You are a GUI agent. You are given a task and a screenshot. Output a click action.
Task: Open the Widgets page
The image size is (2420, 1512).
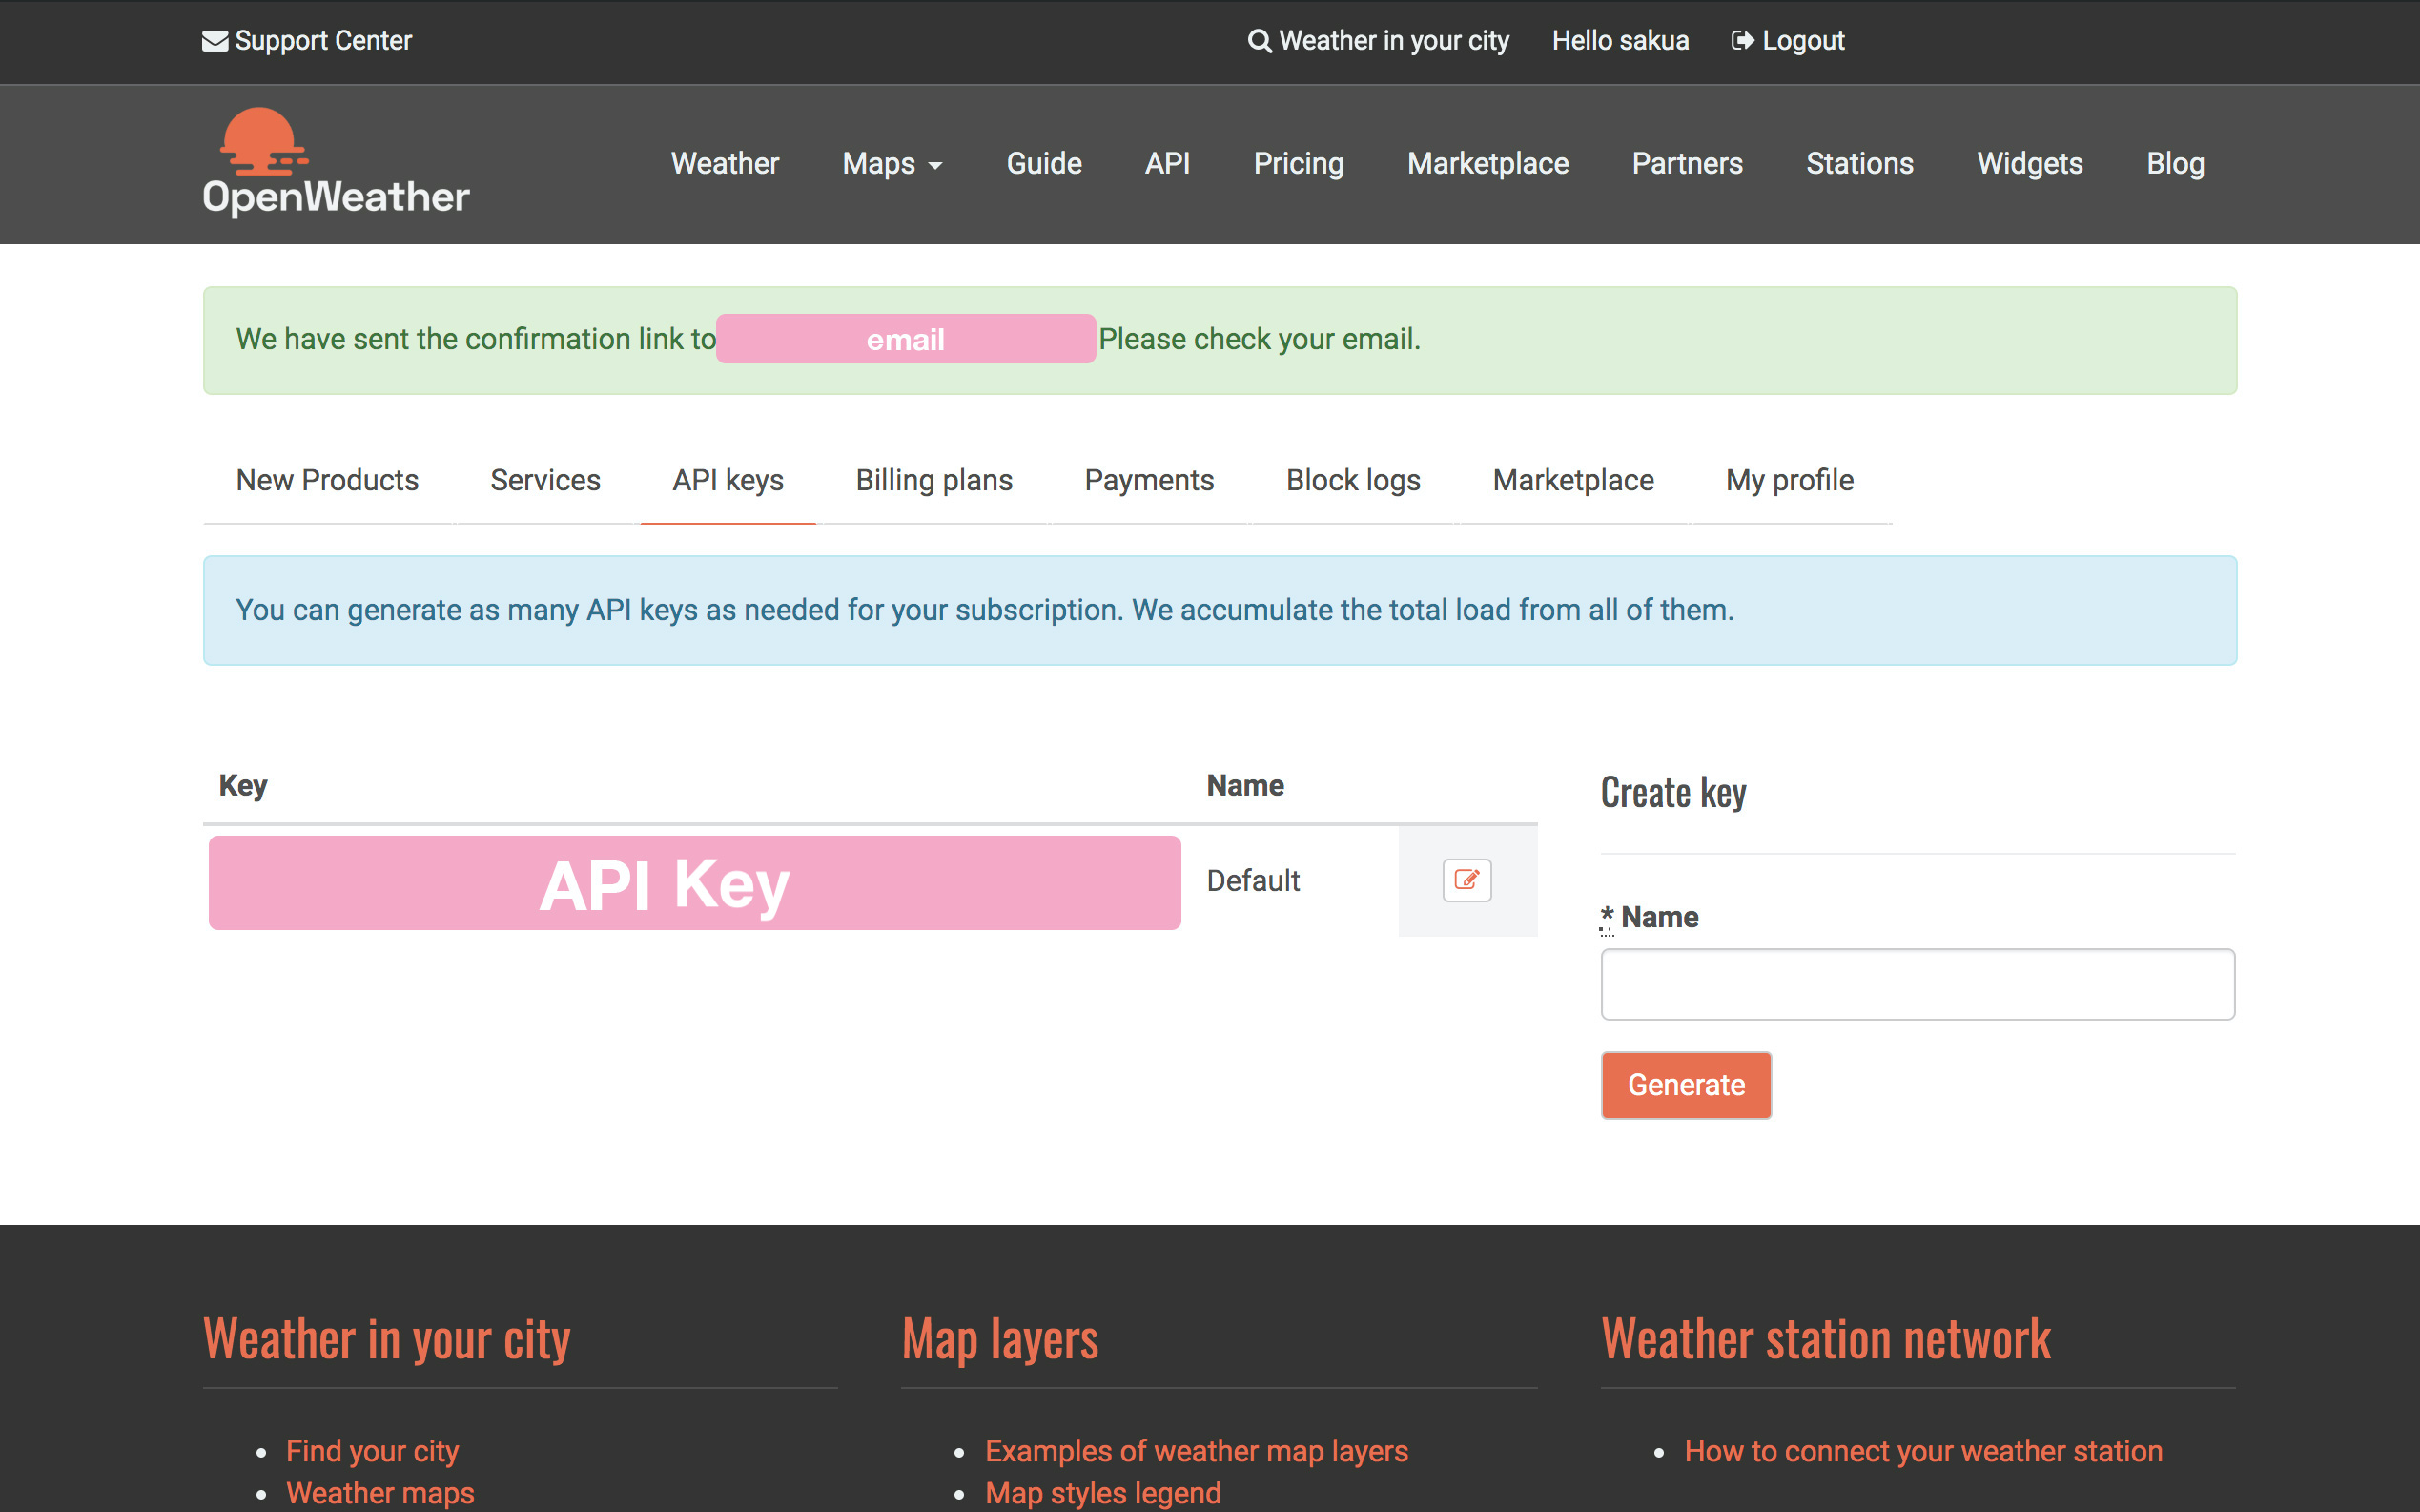(x=2029, y=163)
